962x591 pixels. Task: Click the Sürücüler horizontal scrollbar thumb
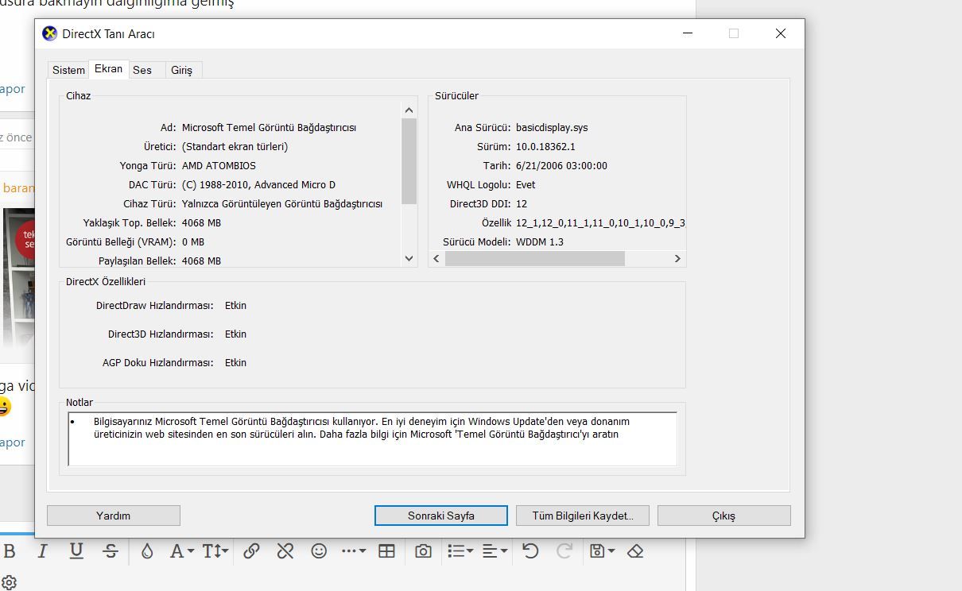[535, 258]
